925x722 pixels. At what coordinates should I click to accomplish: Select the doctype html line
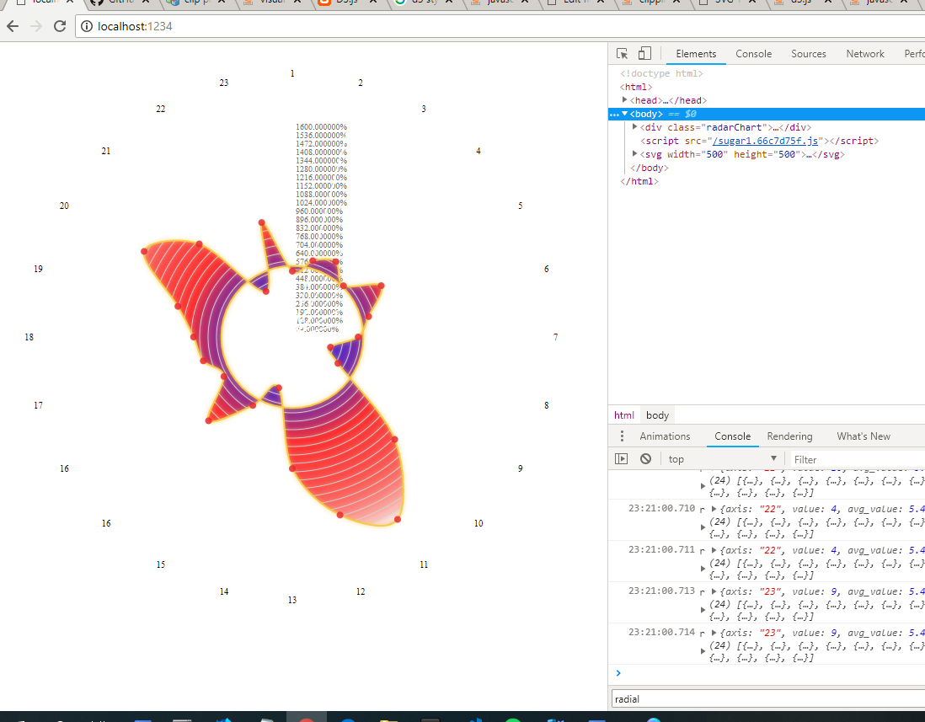coord(661,74)
